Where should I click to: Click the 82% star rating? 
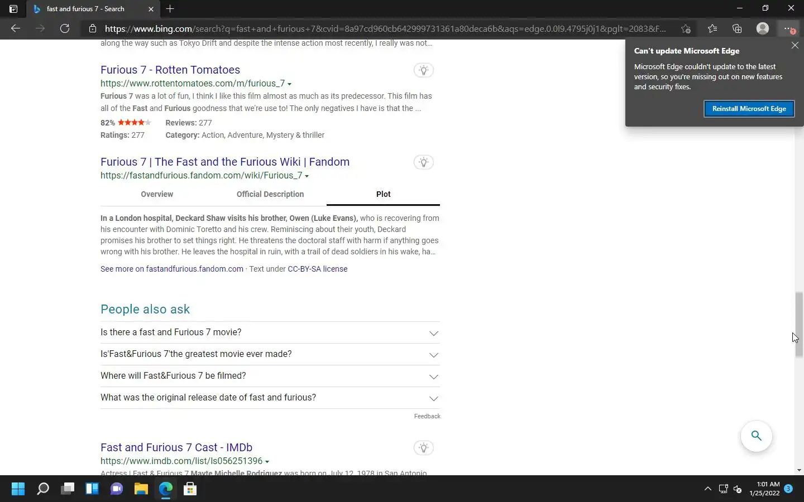(126, 123)
